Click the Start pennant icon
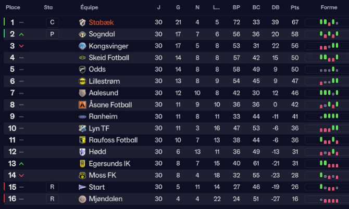The image size is (349, 209). 82,187
